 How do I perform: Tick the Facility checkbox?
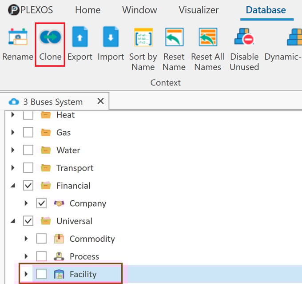(x=41, y=274)
